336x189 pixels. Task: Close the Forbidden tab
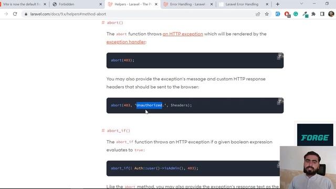(x=100, y=4)
